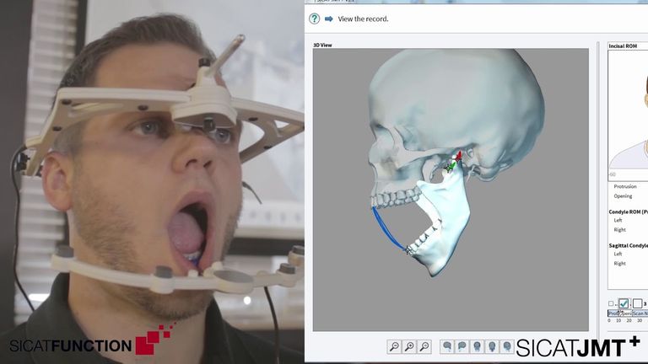This screenshot has height=364, width=648.
Task: Click 'Right' under Condyle ROM
Action: point(619,230)
